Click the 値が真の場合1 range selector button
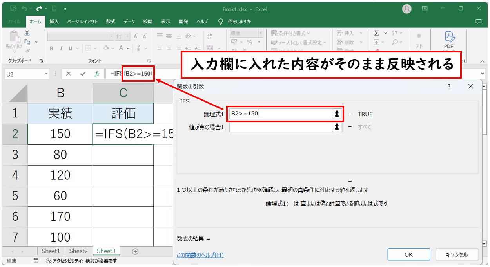This screenshot has width=490, height=267. 337,127
